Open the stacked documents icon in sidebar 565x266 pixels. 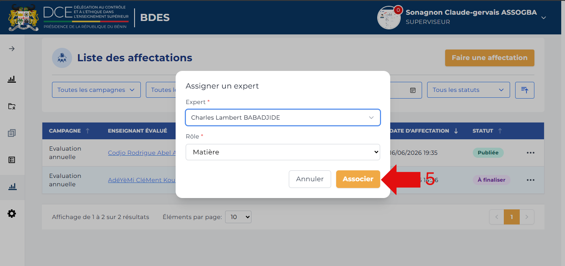click(12, 133)
